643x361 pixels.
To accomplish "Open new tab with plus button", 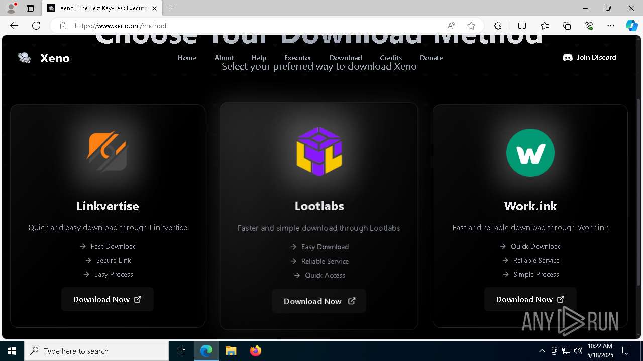I will pyautogui.click(x=171, y=8).
